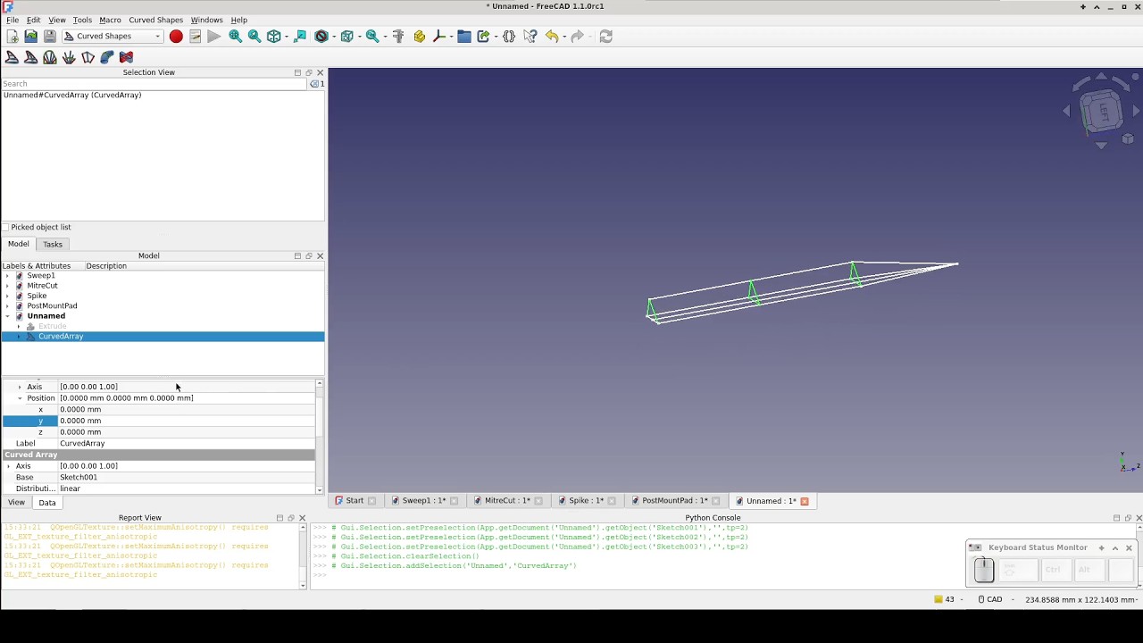Switch to the Tasks tab
This screenshot has width=1143, height=643.
[53, 245]
